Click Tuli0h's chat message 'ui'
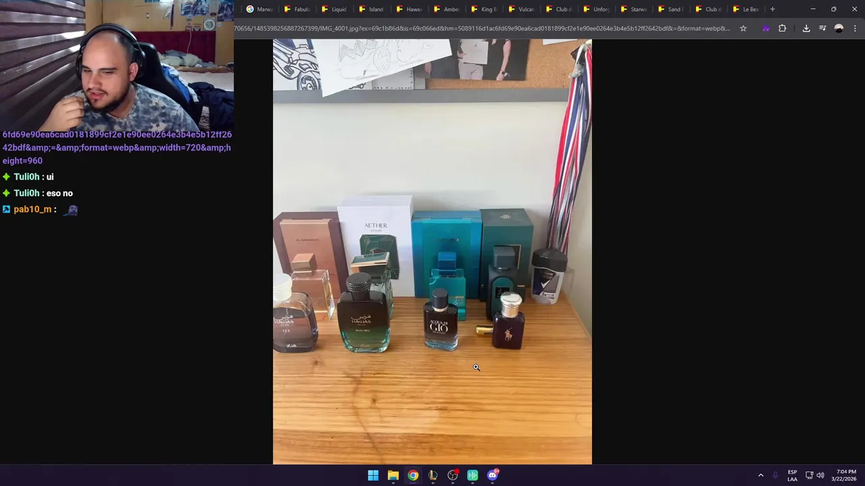This screenshot has height=486, width=865. 50,177
